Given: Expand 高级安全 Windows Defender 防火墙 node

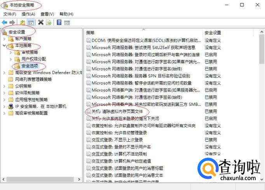Looking at the screenshot, I should 4,73.
